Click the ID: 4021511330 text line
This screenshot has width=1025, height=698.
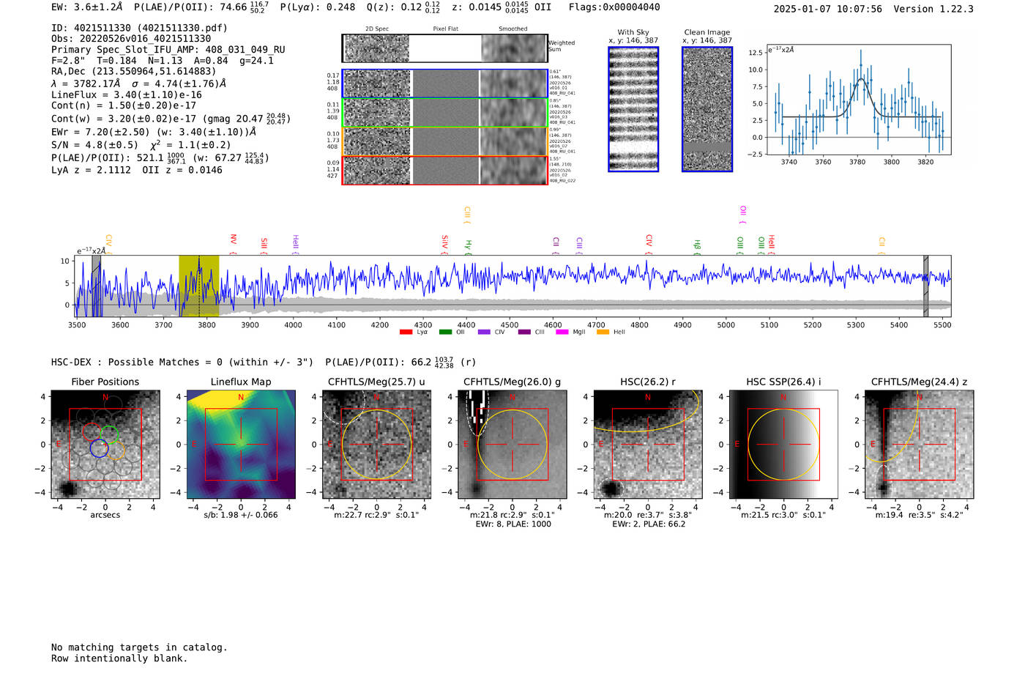[x=139, y=28]
